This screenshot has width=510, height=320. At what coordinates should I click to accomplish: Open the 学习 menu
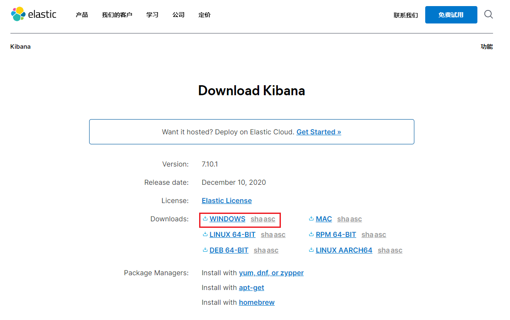tap(152, 15)
